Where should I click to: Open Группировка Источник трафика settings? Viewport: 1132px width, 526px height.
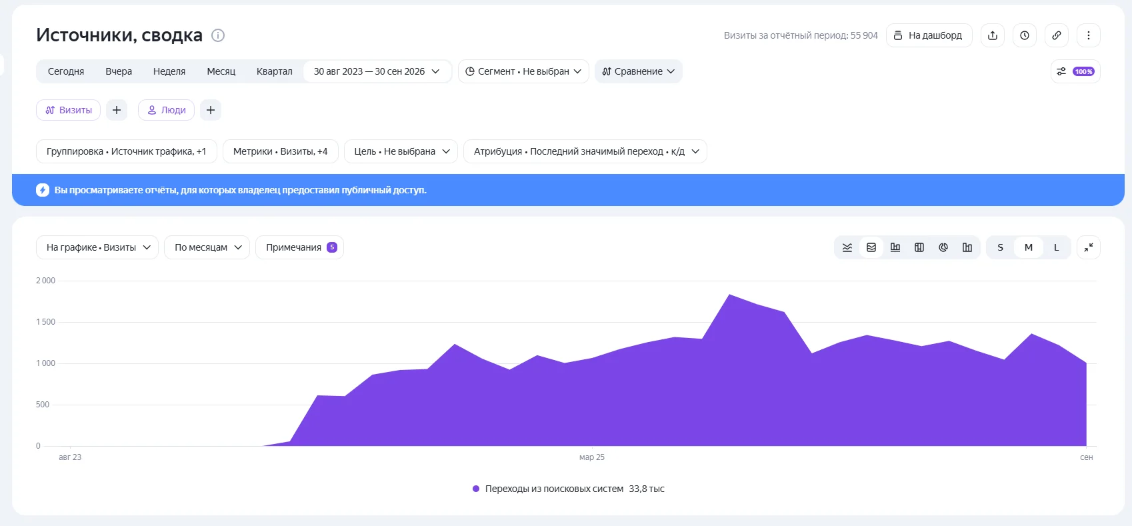pyautogui.click(x=127, y=151)
